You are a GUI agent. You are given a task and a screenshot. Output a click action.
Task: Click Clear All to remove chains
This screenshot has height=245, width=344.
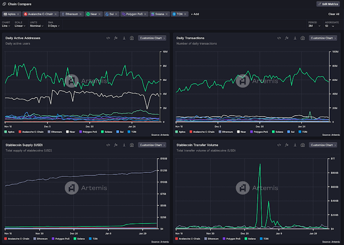click(333, 14)
